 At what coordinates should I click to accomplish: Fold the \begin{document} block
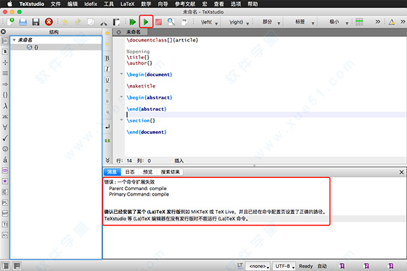click(121, 74)
